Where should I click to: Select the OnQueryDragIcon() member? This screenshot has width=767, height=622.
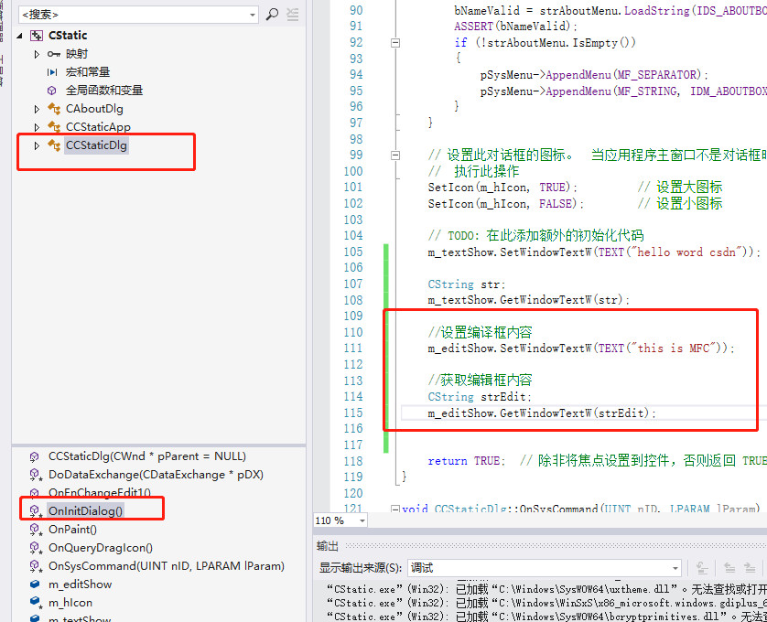(101, 548)
